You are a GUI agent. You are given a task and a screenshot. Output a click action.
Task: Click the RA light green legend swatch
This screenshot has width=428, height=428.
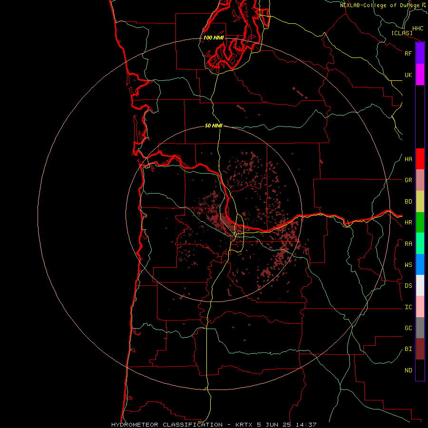[420, 243]
